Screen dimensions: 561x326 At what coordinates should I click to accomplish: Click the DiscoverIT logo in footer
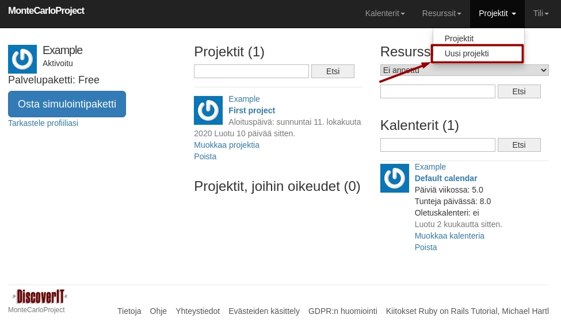point(40,297)
